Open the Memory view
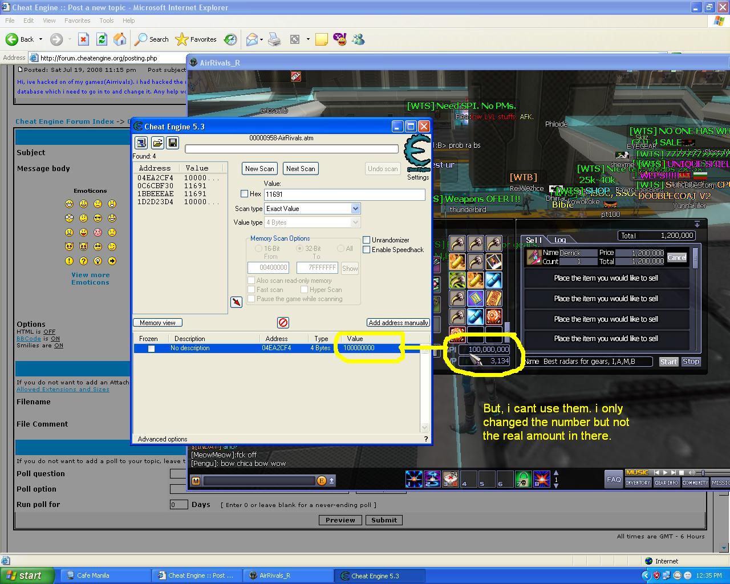 157,323
